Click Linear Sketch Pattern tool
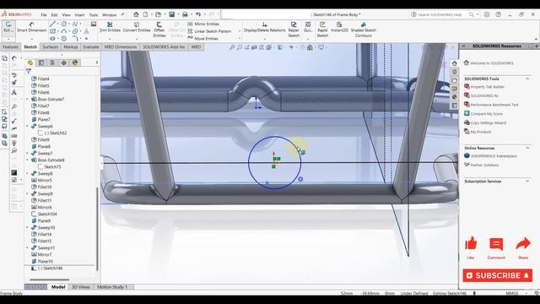The height and width of the screenshot is (304, 540). click(x=209, y=31)
